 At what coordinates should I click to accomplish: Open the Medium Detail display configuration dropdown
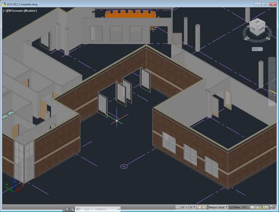click(218, 207)
